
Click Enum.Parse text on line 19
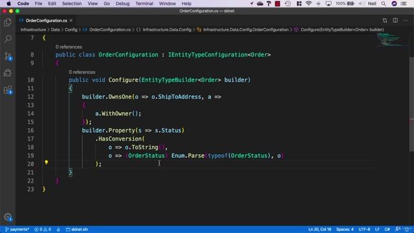188,155
